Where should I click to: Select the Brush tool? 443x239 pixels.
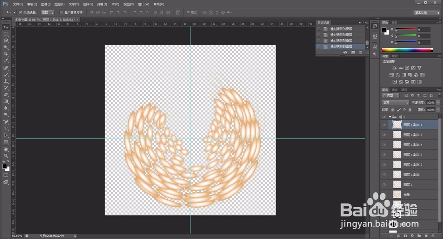pos(6,75)
